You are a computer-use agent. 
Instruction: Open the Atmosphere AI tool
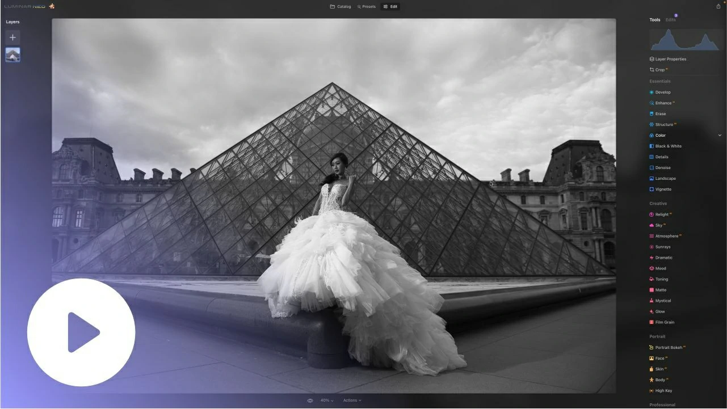pyautogui.click(x=666, y=236)
